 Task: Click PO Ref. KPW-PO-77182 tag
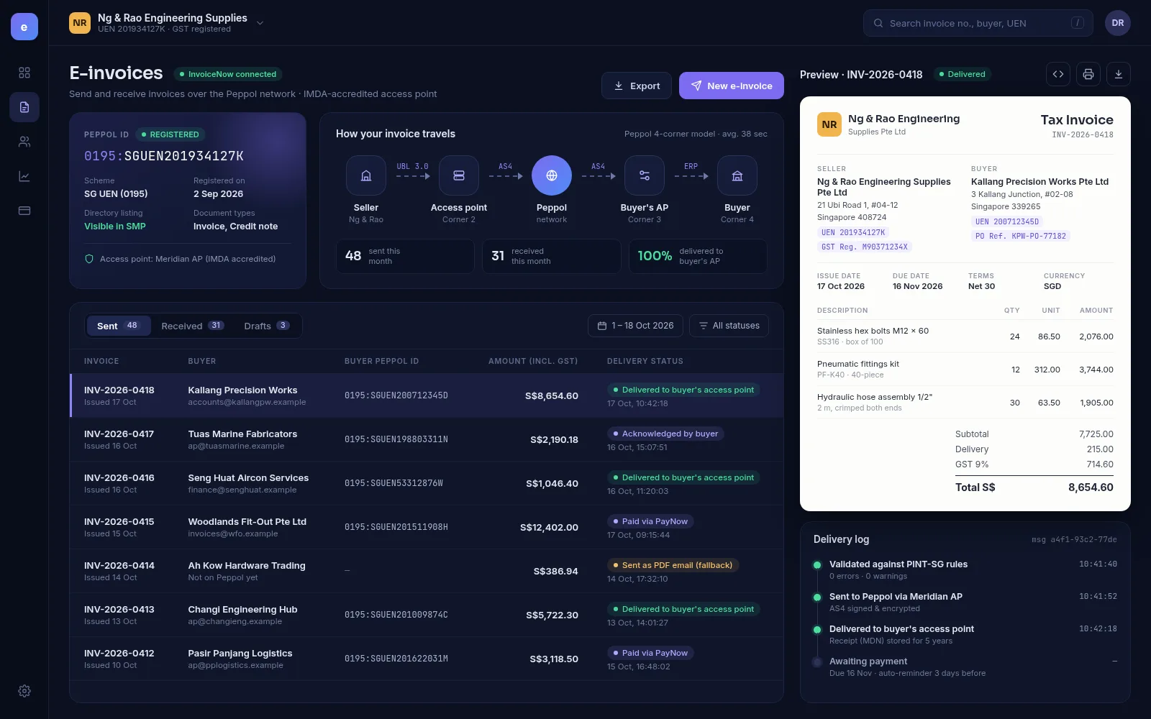(1021, 236)
